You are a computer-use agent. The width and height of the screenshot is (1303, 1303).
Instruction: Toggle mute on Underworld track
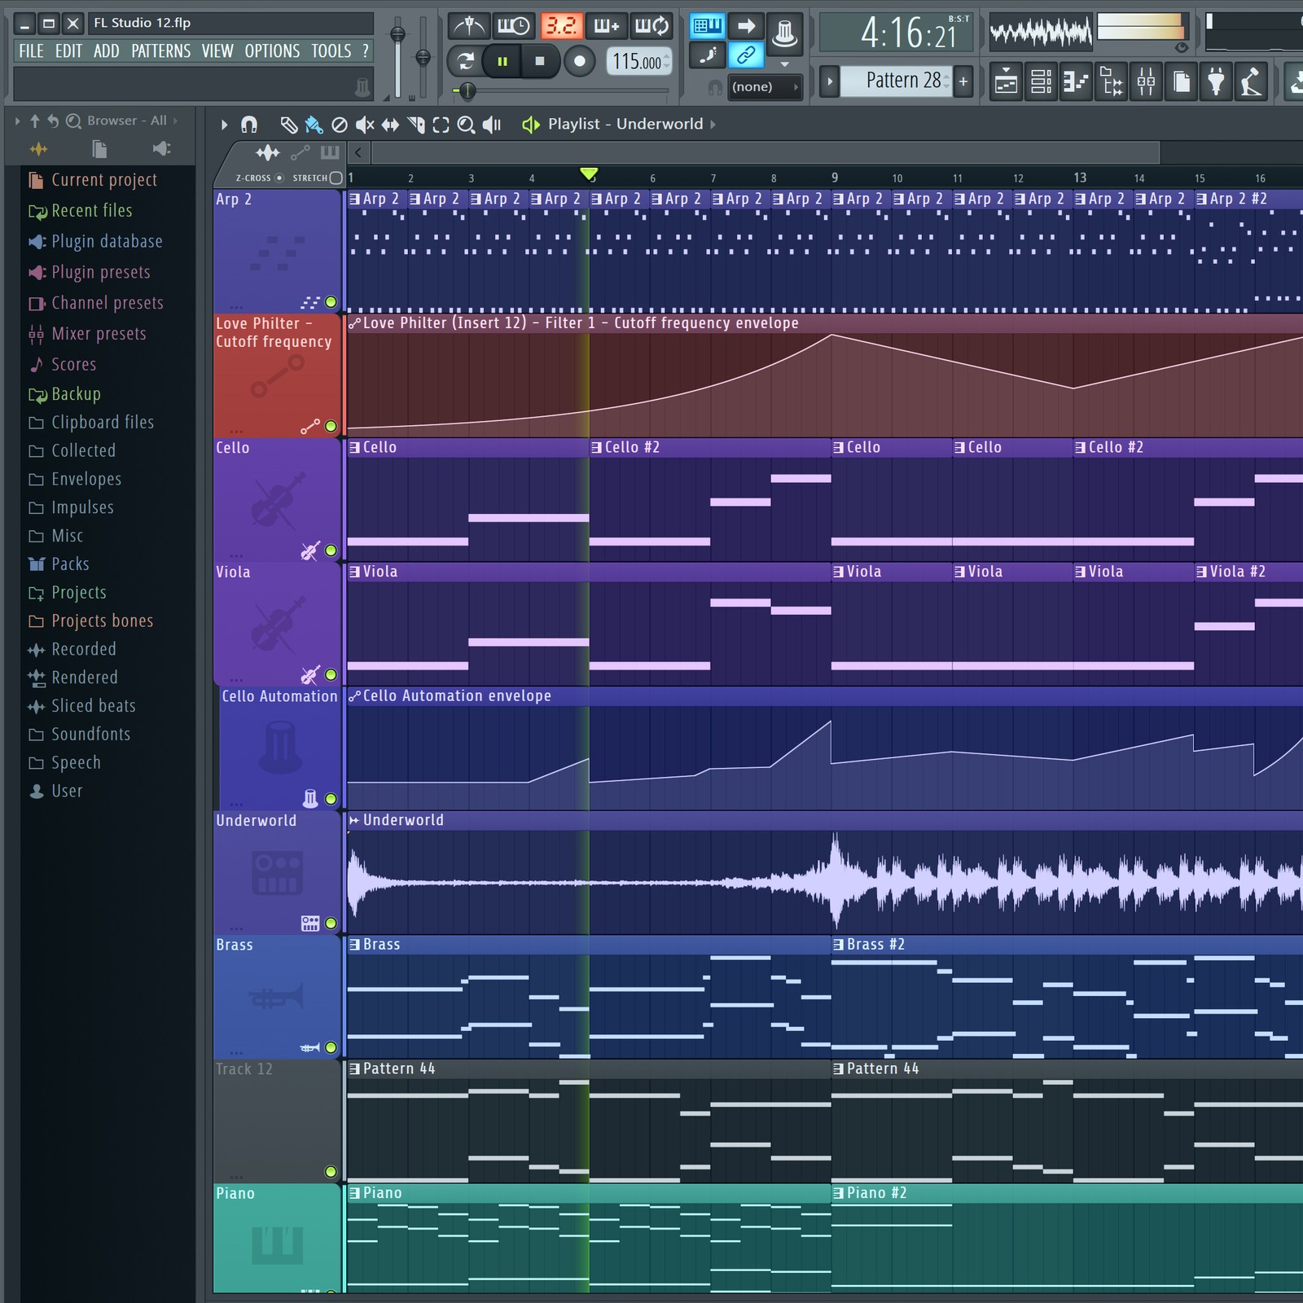331,924
